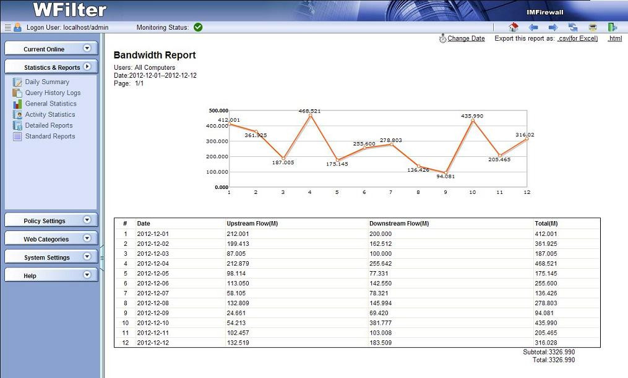
Task: Click downstream value 69.420
Action: [x=379, y=313]
